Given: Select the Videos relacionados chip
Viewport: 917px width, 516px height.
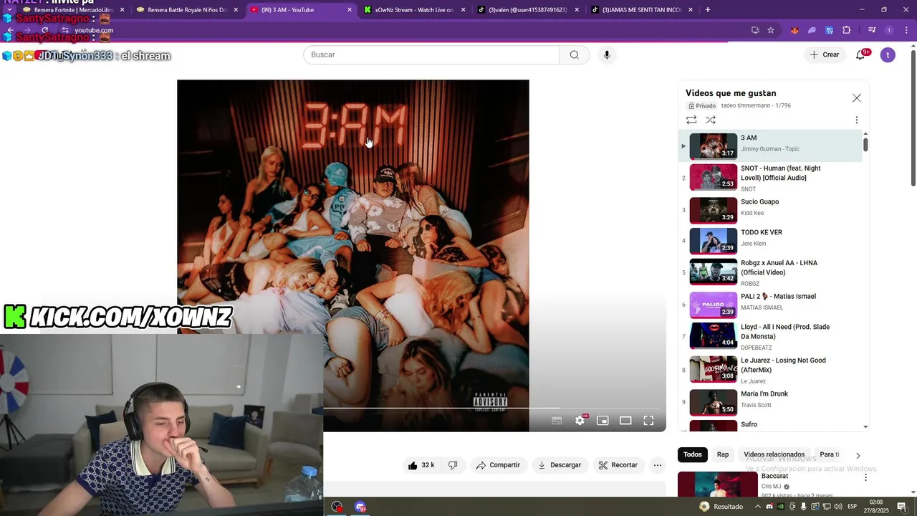Looking at the screenshot, I should pos(774,454).
